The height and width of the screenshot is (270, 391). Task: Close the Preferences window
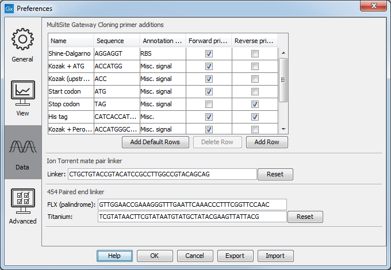pos(373,6)
